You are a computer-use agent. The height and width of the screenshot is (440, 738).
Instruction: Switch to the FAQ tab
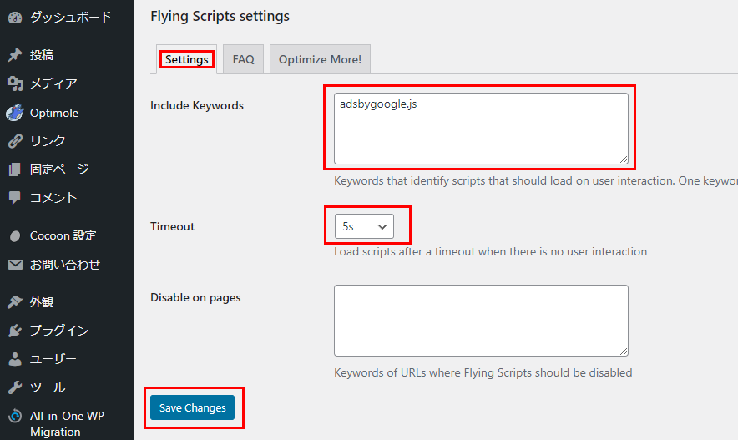click(243, 59)
